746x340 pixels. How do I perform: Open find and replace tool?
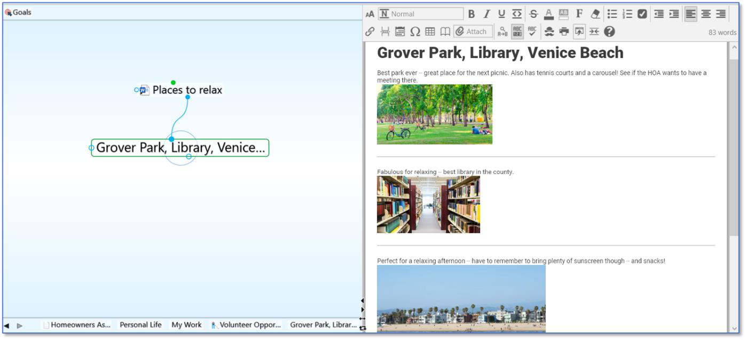(x=502, y=32)
